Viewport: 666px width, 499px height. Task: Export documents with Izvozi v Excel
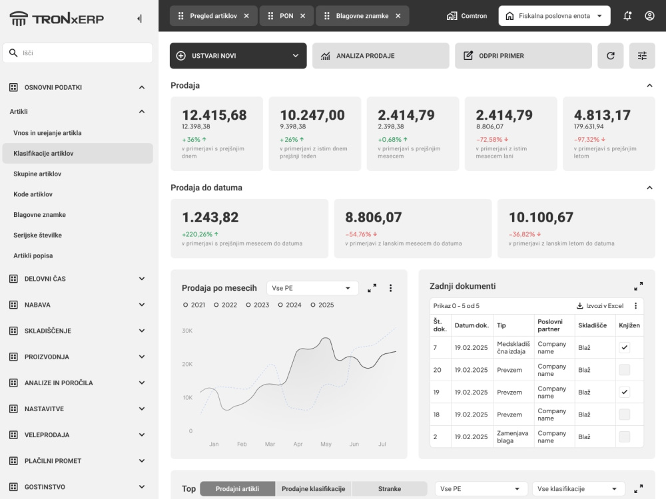[600, 306]
